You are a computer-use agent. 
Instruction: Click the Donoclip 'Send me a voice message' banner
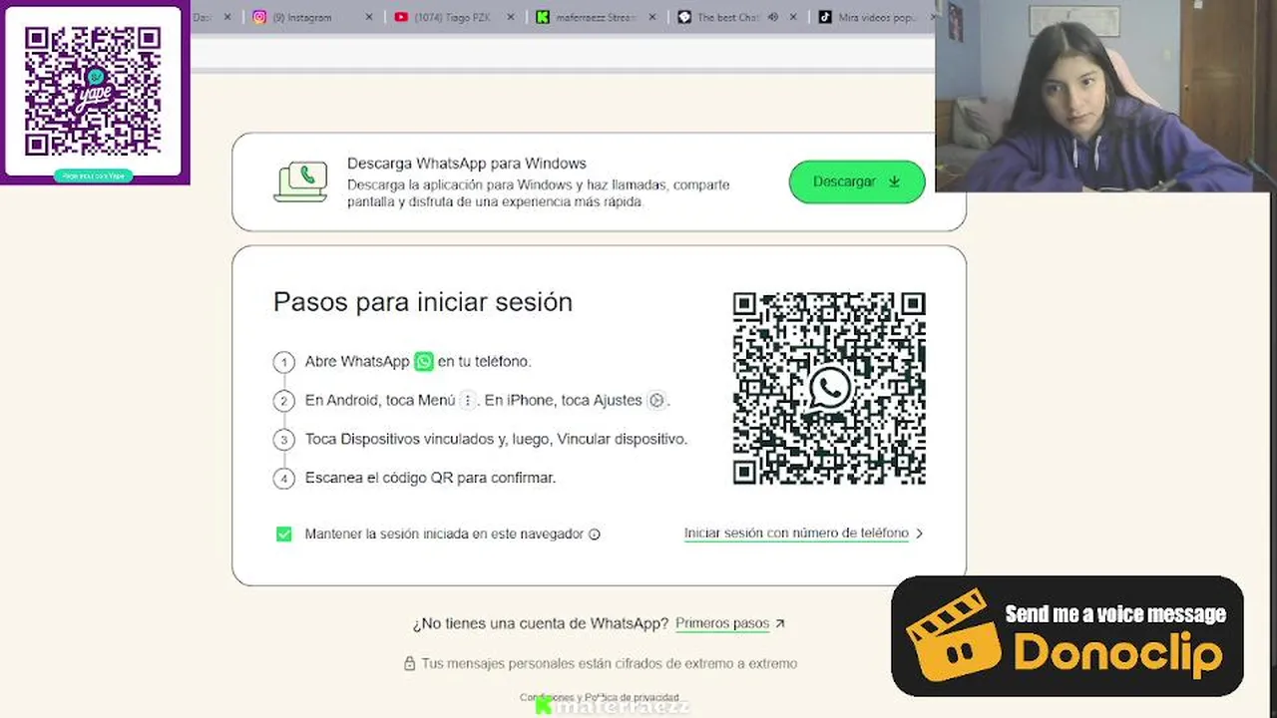1066,635
